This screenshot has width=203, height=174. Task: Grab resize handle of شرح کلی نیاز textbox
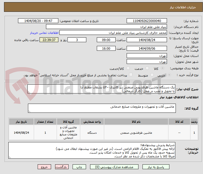coord(29,92)
